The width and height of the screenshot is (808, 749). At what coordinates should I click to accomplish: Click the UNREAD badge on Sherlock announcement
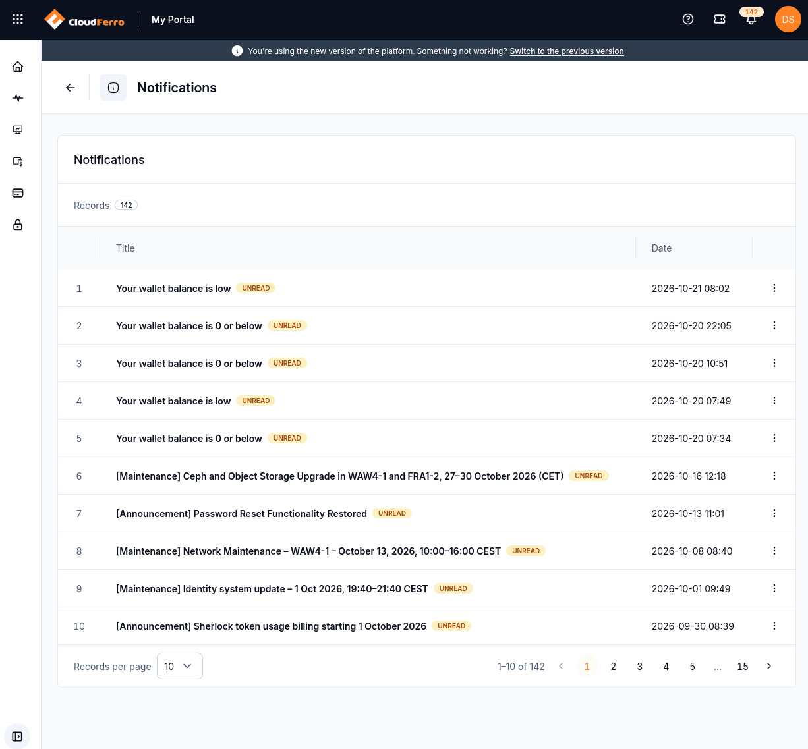pyautogui.click(x=451, y=626)
